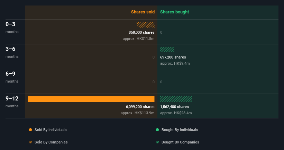Click the approx. HK$113.9m value
Viewport: 284px width, 150px height.
coord(138,113)
